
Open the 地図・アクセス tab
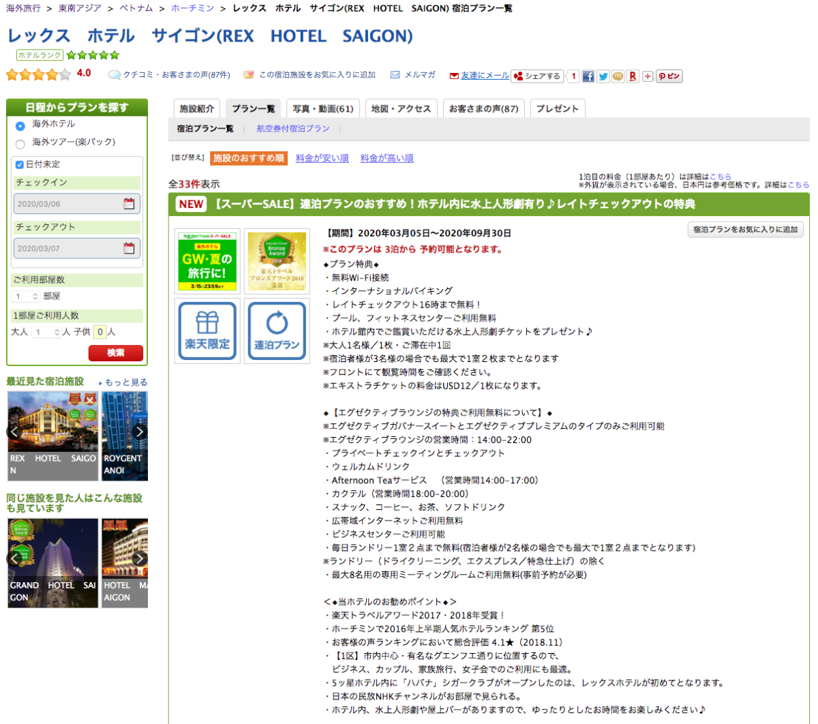[x=402, y=109]
